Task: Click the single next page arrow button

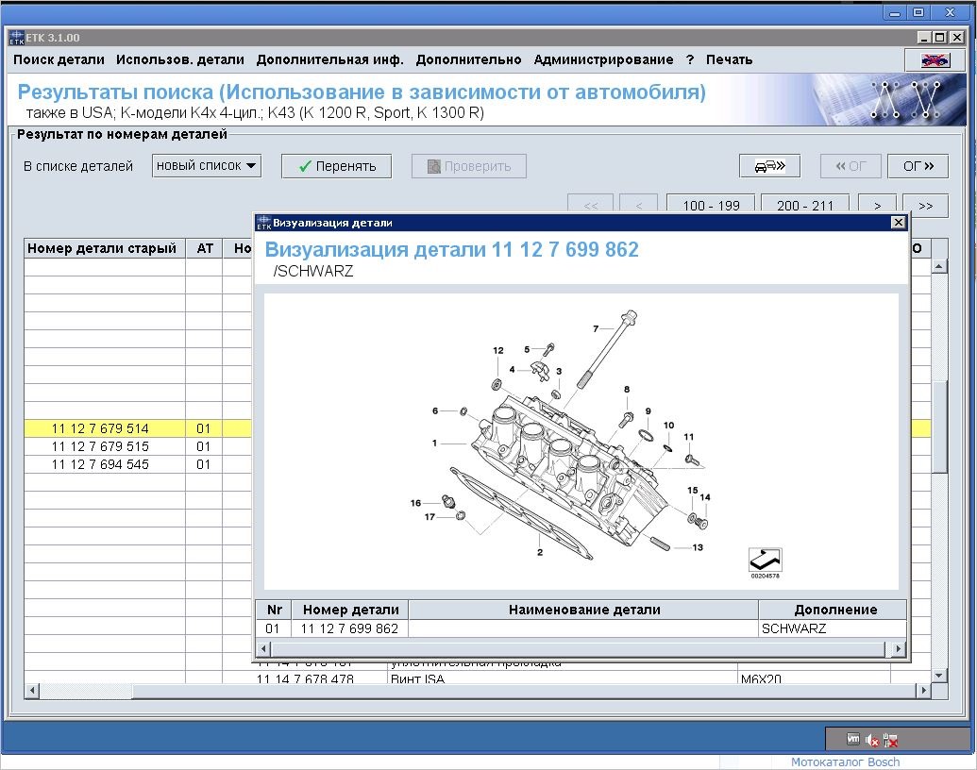Action: tap(877, 205)
